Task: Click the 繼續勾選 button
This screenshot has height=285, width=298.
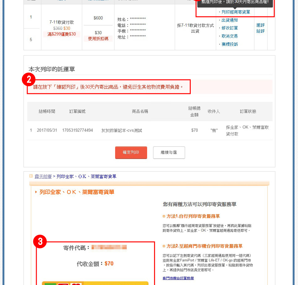Action: pos(169,152)
